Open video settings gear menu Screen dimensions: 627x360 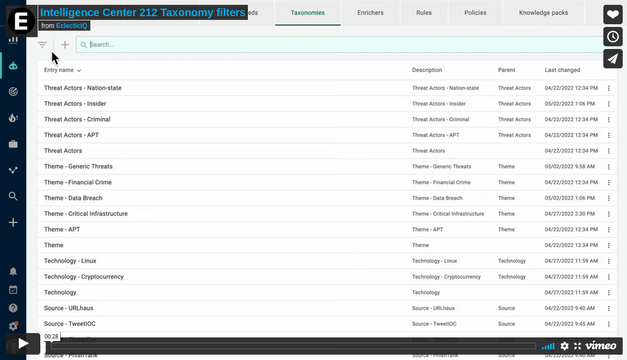click(564, 346)
